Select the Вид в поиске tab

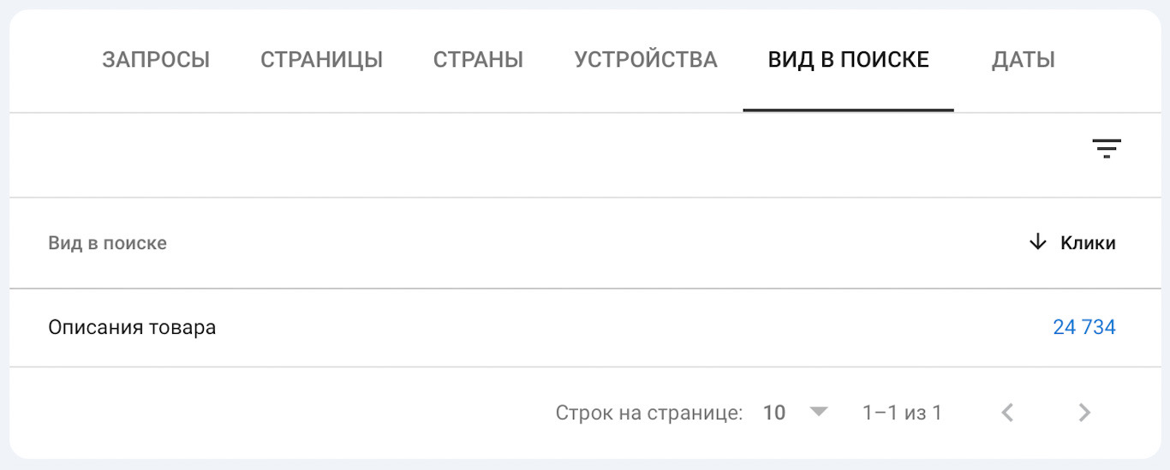(x=848, y=60)
